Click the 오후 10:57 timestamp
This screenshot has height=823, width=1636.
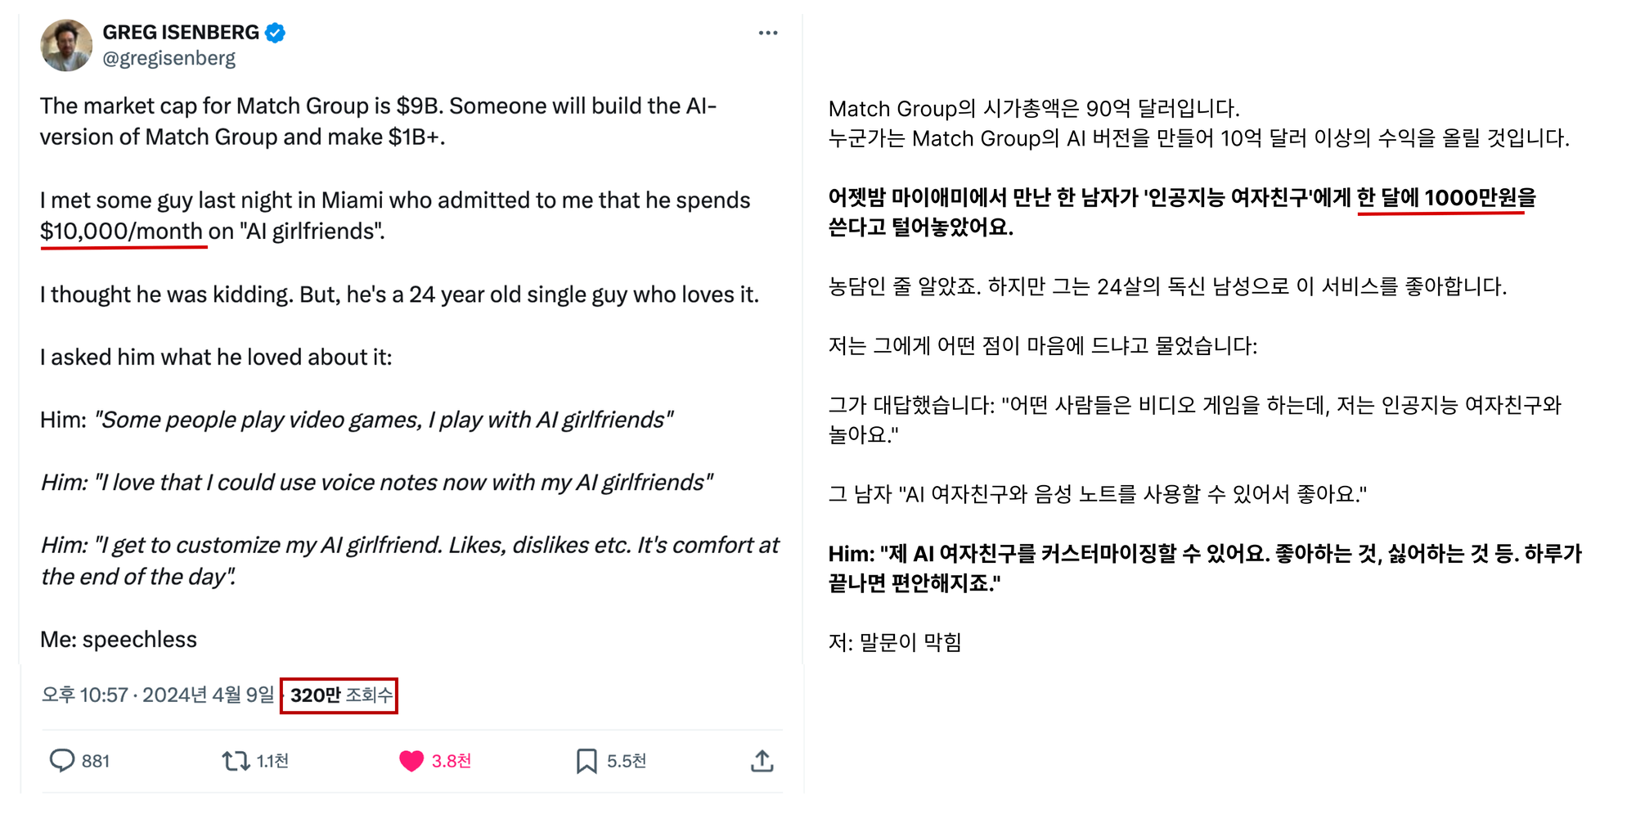85,695
